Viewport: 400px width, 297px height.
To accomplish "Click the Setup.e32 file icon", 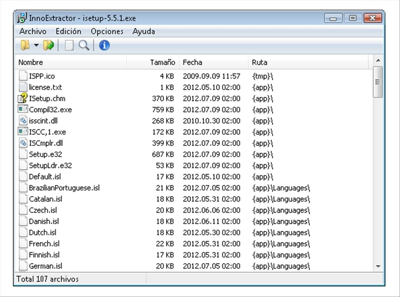I will click(x=23, y=154).
